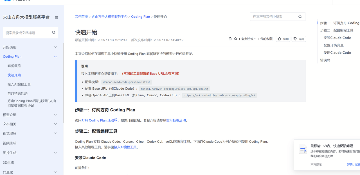Open the 复制全文 dropdown

pos(249,39)
